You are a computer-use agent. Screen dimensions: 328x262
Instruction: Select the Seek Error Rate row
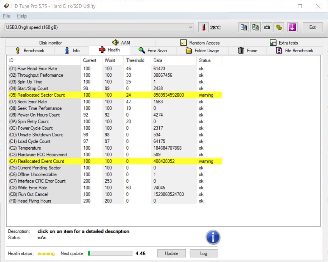(115, 102)
